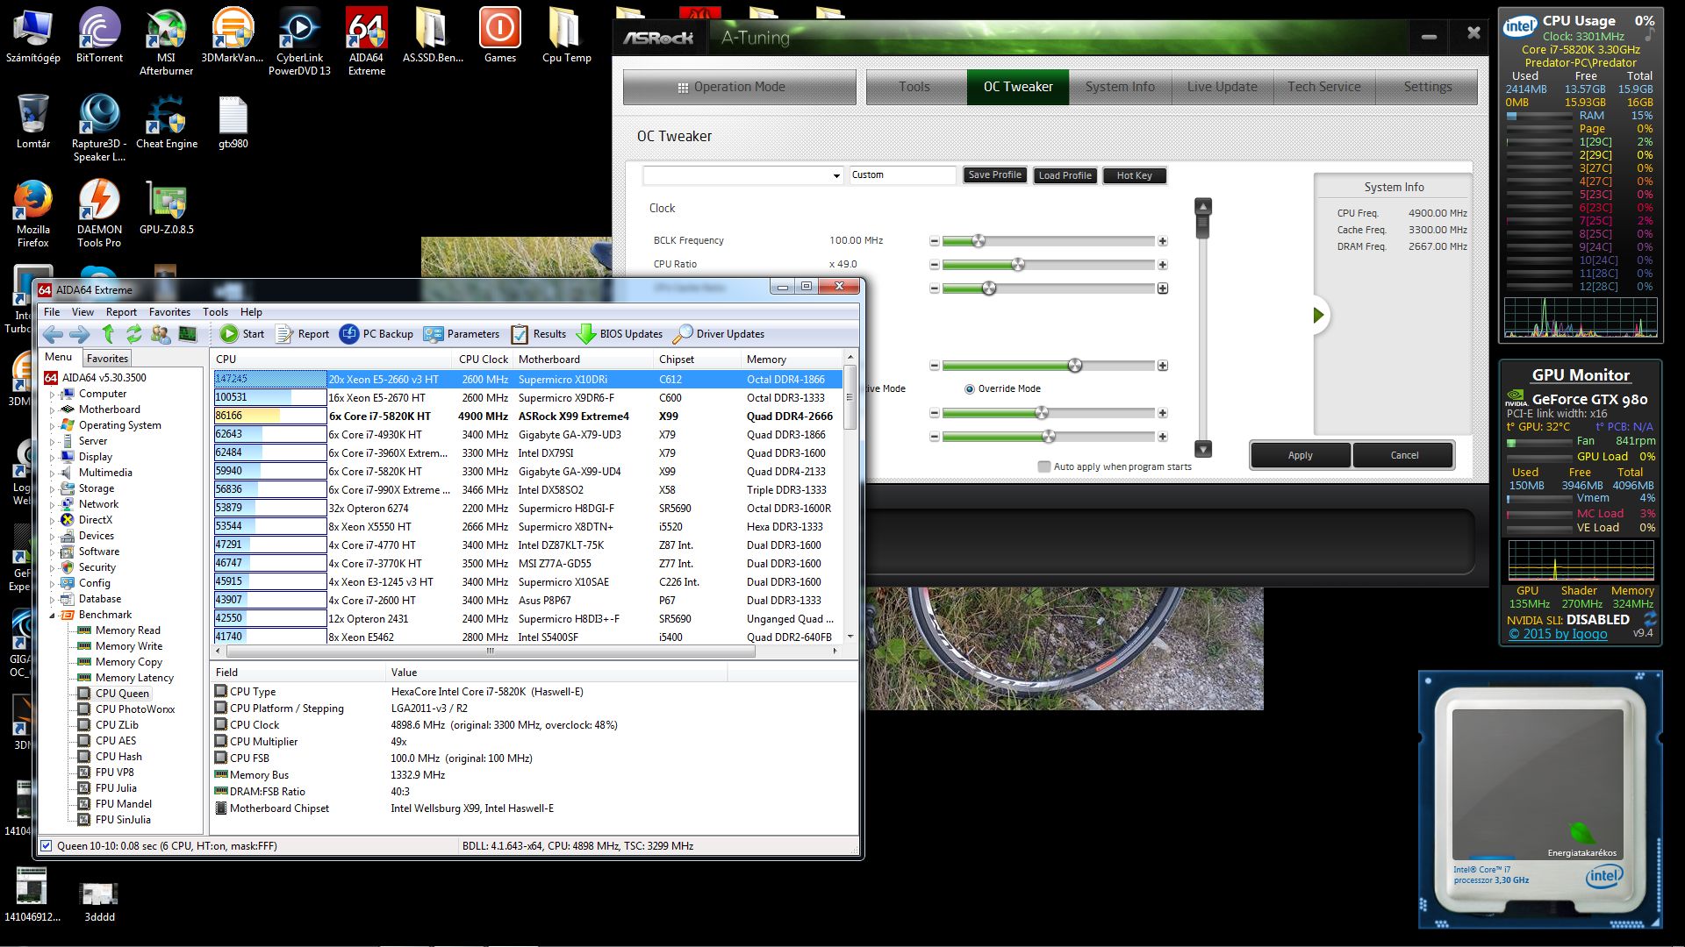This screenshot has width=1685, height=947.
Task: Switch to A-Tuning Live Update tab
Action: (1222, 87)
